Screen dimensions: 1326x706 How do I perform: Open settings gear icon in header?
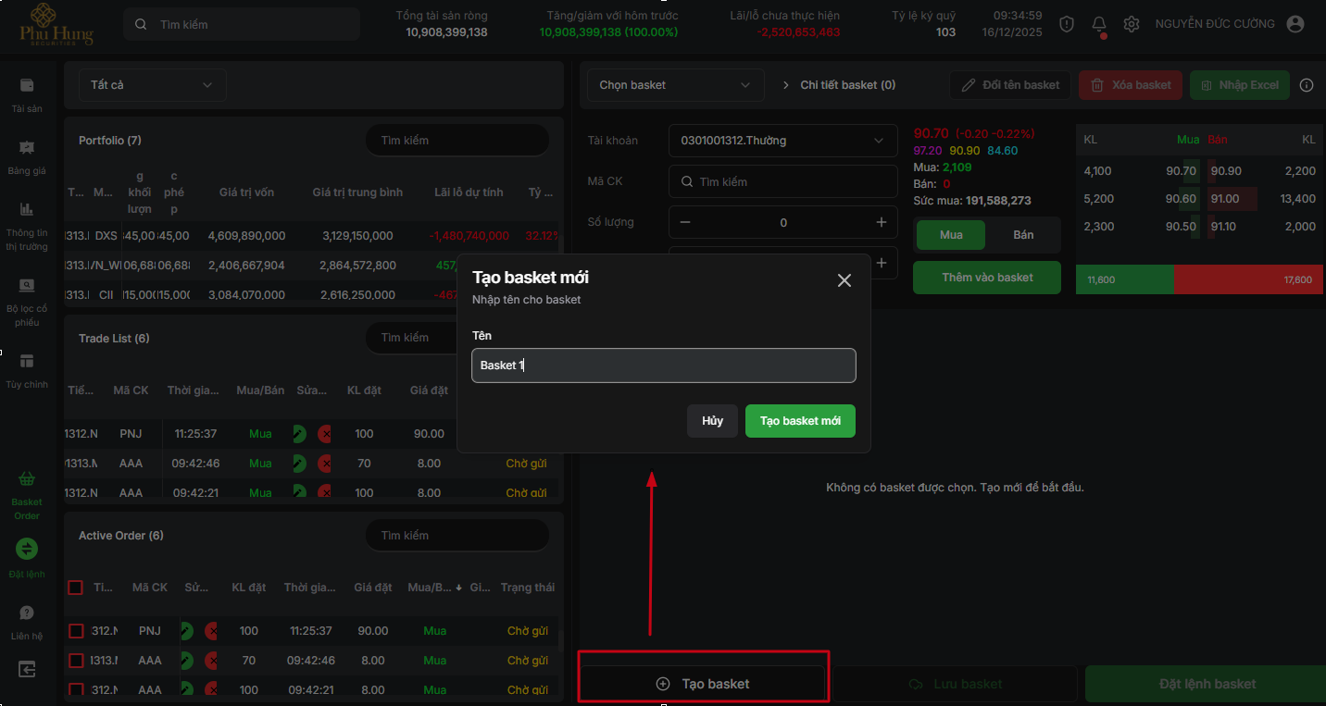1131,25
